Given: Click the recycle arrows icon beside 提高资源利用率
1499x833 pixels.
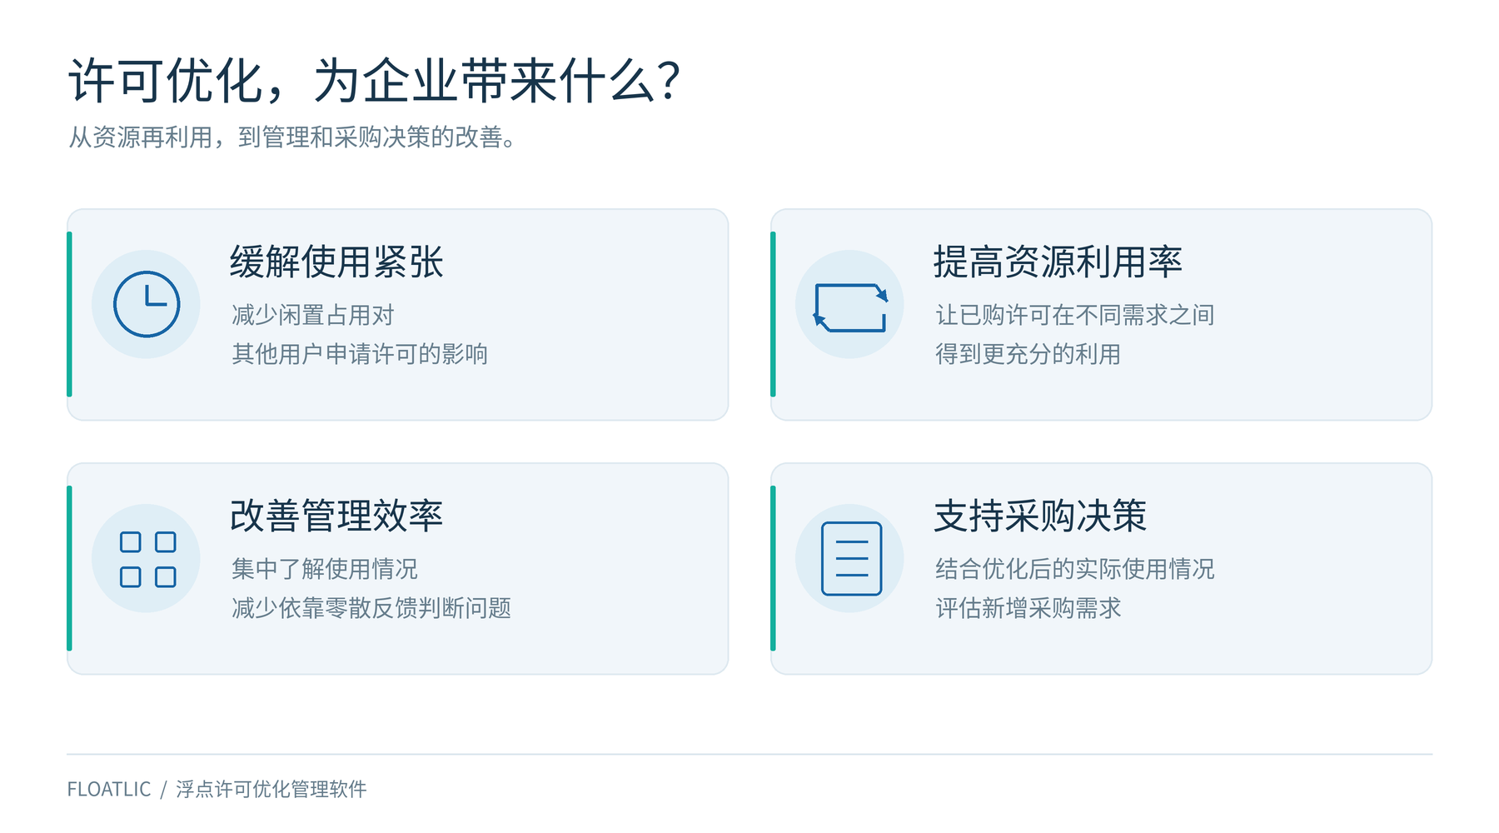Looking at the screenshot, I should click(x=850, y=307).
